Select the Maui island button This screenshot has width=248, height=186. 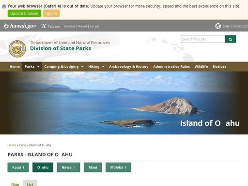(x=93, y=167)
